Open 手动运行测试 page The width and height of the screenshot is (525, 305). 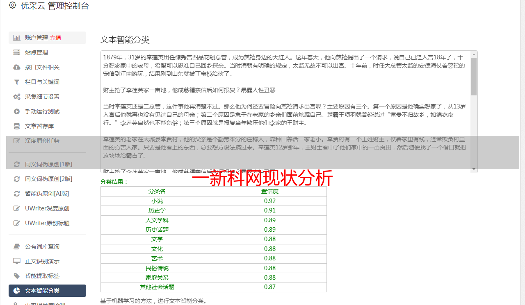[47, 111]
